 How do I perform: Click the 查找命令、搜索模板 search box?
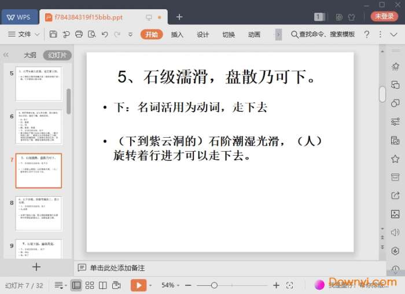tap(323, 34)
